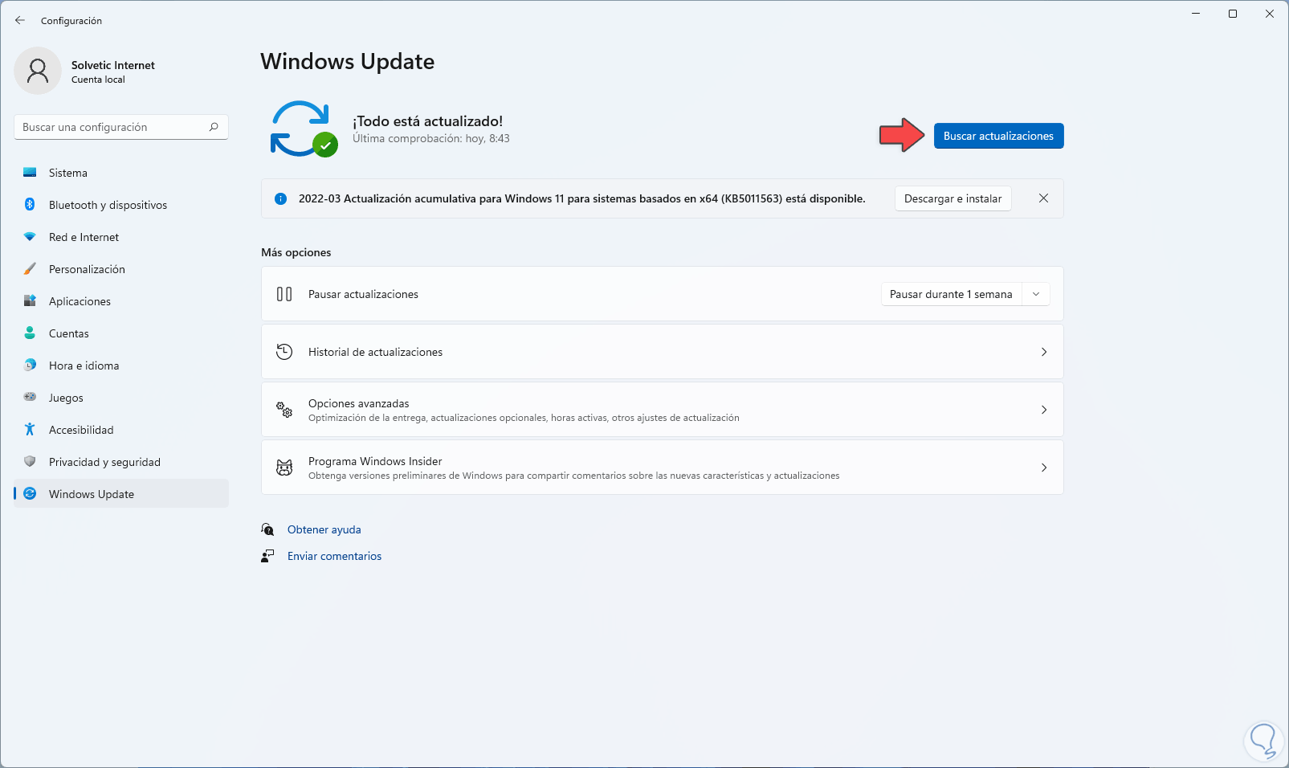Click the Cuentas person icon
1289x768 pixels.
click(30, 333)
